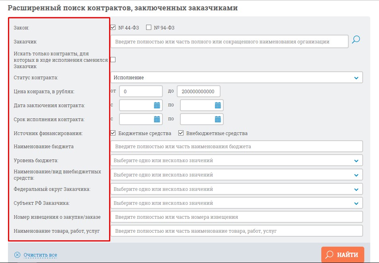This screenshot has height=263, width=379.
Task: Click the label Источник финансирования:
Action: click(x=48, y=133)
